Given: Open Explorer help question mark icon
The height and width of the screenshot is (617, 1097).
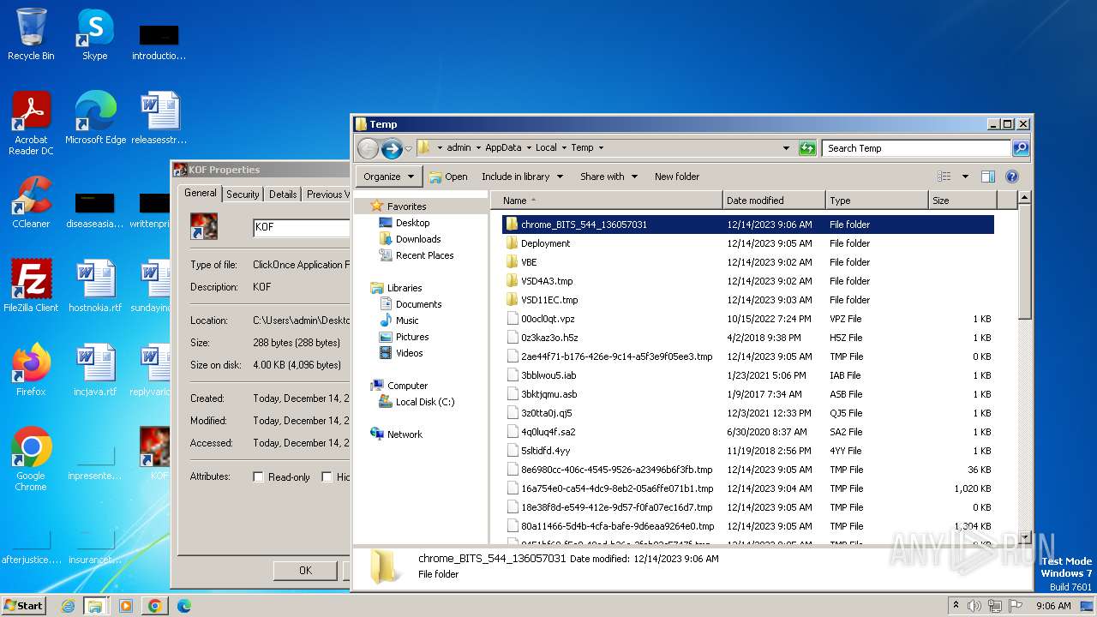Looking at the screenshot, I should pyautogui.click(x=1011, y=177).
